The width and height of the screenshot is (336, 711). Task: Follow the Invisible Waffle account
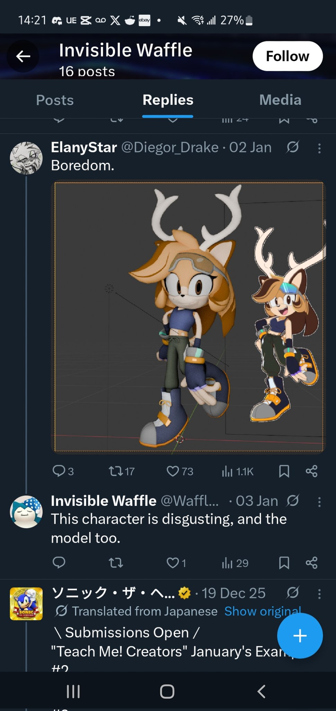click(287, 56)
